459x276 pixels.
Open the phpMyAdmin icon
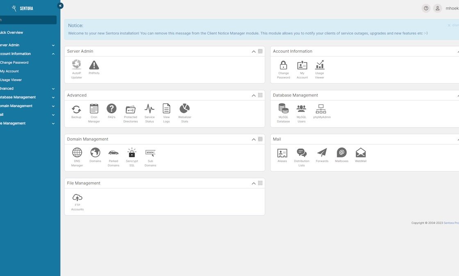click(x=321, y=109)
